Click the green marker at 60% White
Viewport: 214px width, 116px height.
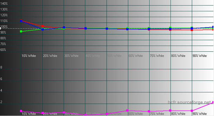coord(127,28)
